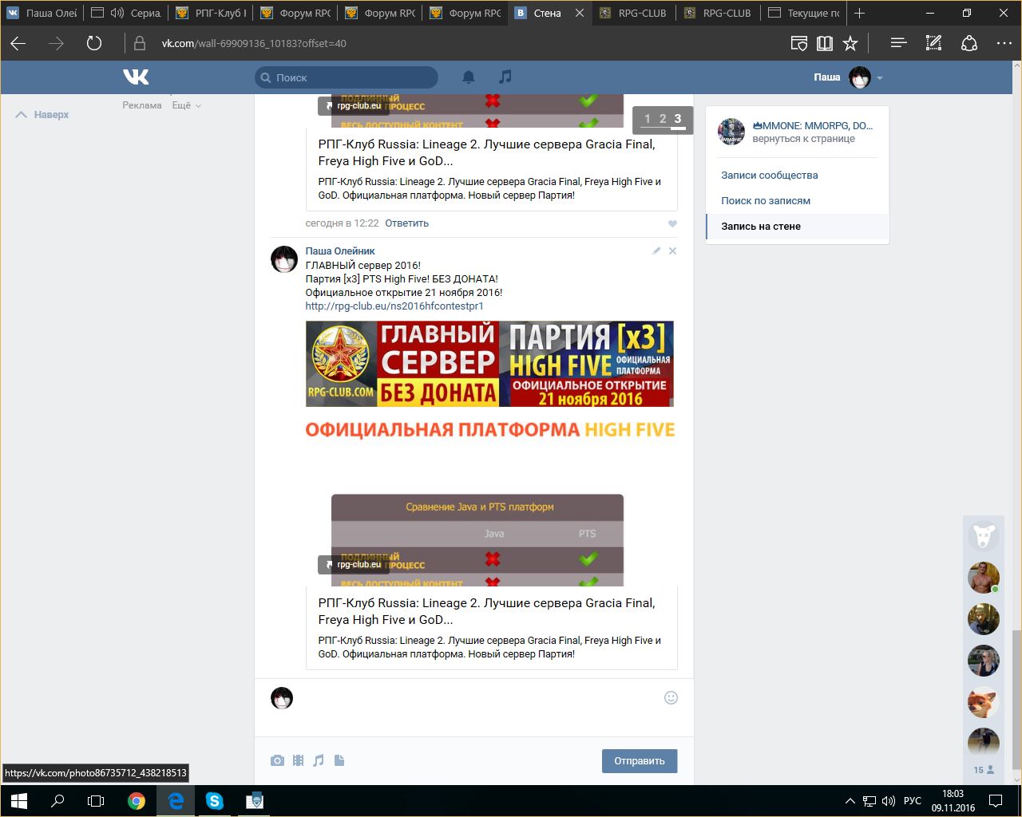This screenshot has width=1022, height=817.
Task: Attach audio using the note icon below comment box
Action: pos(319,760)
